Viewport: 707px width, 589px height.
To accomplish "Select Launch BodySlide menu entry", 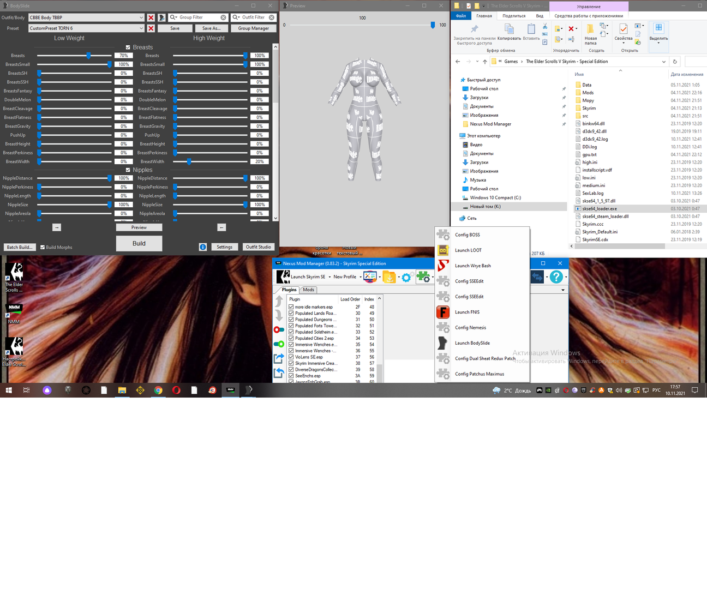I will tap(472, 343).
